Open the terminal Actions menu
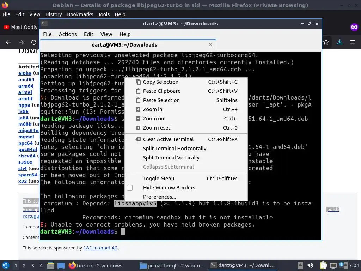This screenshot has height=271, width=361. pos(68,34)
